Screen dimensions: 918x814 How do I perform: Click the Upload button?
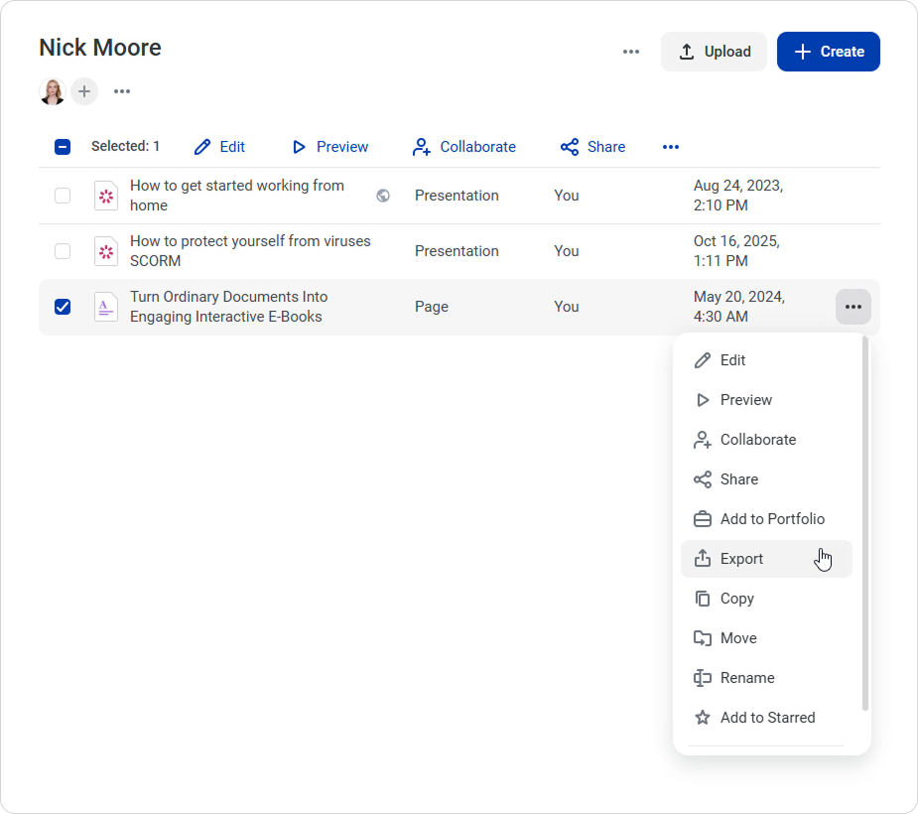[714, 52]
